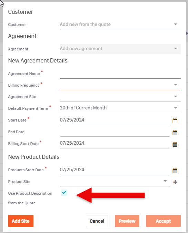Click into the Start Date field

pyautogui.click(x=115, y=120)
